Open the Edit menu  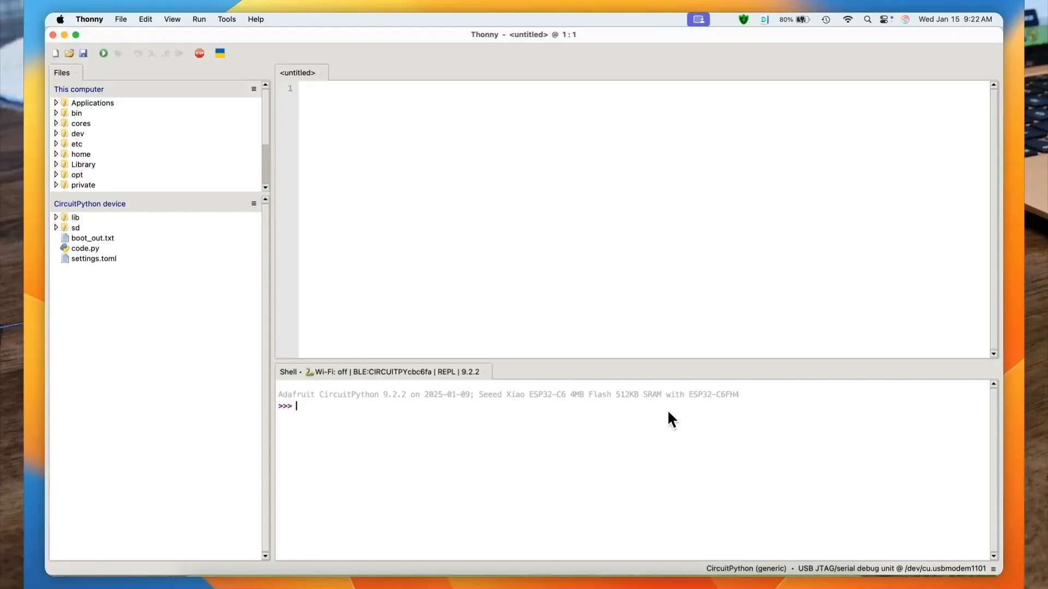click(x=145, y=19)
